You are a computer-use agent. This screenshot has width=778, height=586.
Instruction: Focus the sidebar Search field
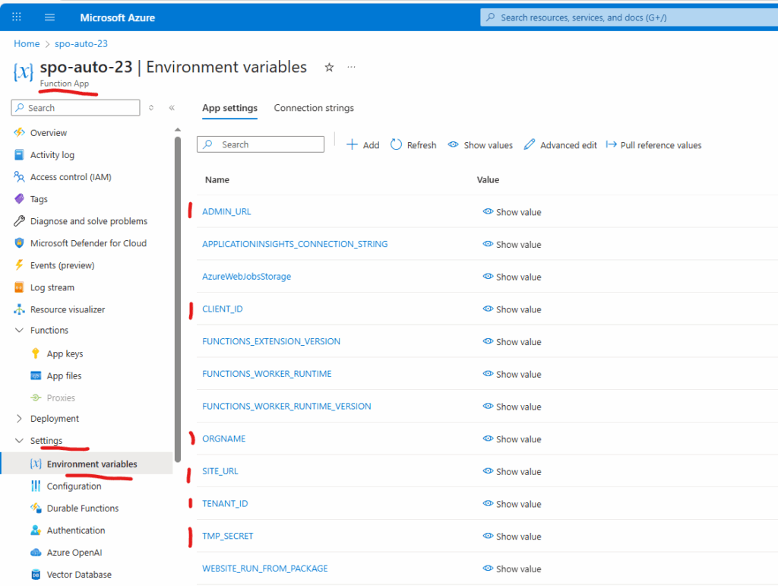pos(75,108)
